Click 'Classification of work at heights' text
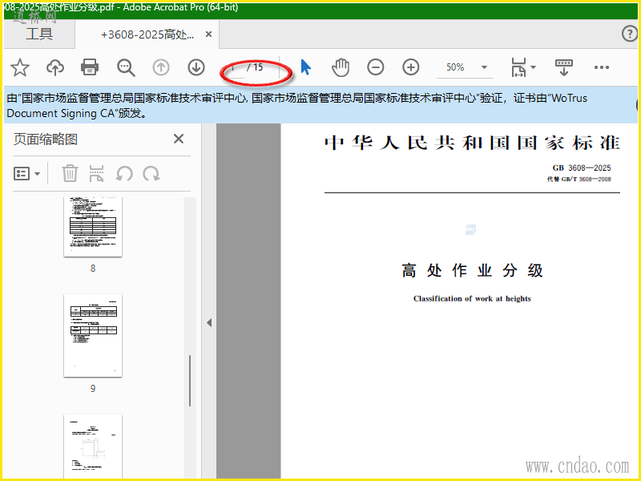The width and height of the screenshot is (641, 481). click(x=472, y=298)
